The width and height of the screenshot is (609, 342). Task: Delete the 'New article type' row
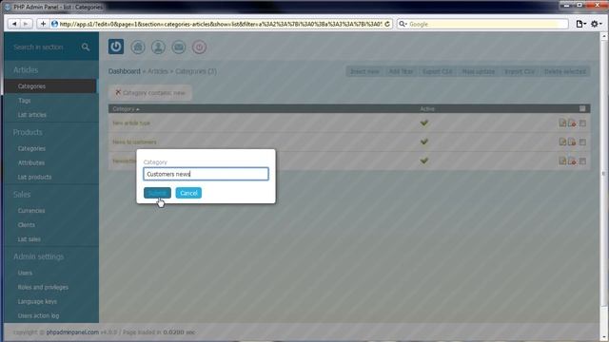coord(572,123)
